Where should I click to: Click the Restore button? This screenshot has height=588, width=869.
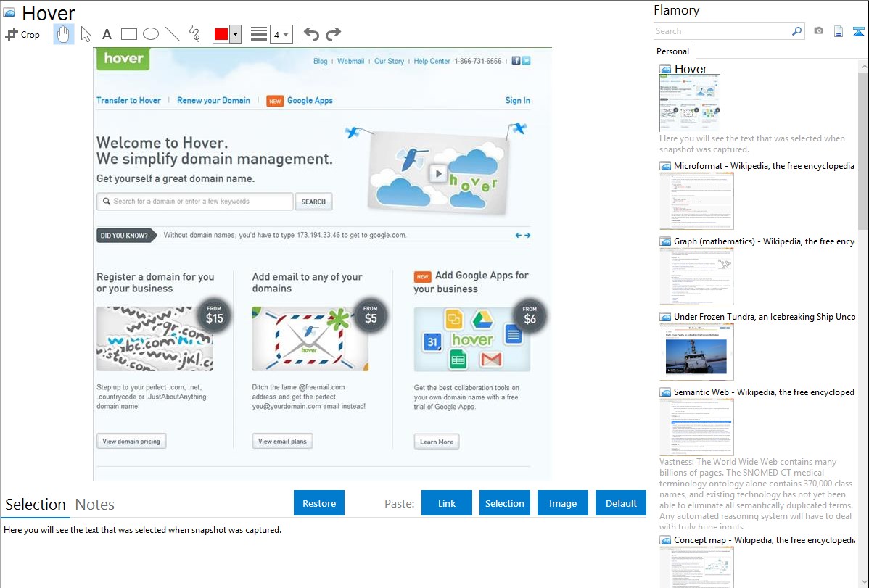point(319,503)
